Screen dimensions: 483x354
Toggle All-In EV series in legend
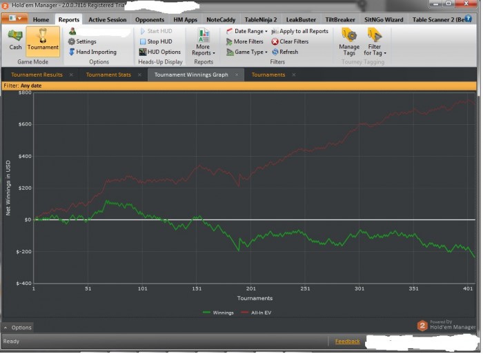(256, 313)
